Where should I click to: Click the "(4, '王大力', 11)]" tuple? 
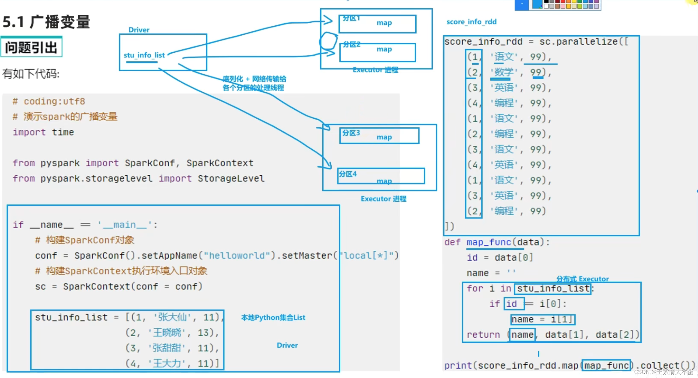(172, 363)
